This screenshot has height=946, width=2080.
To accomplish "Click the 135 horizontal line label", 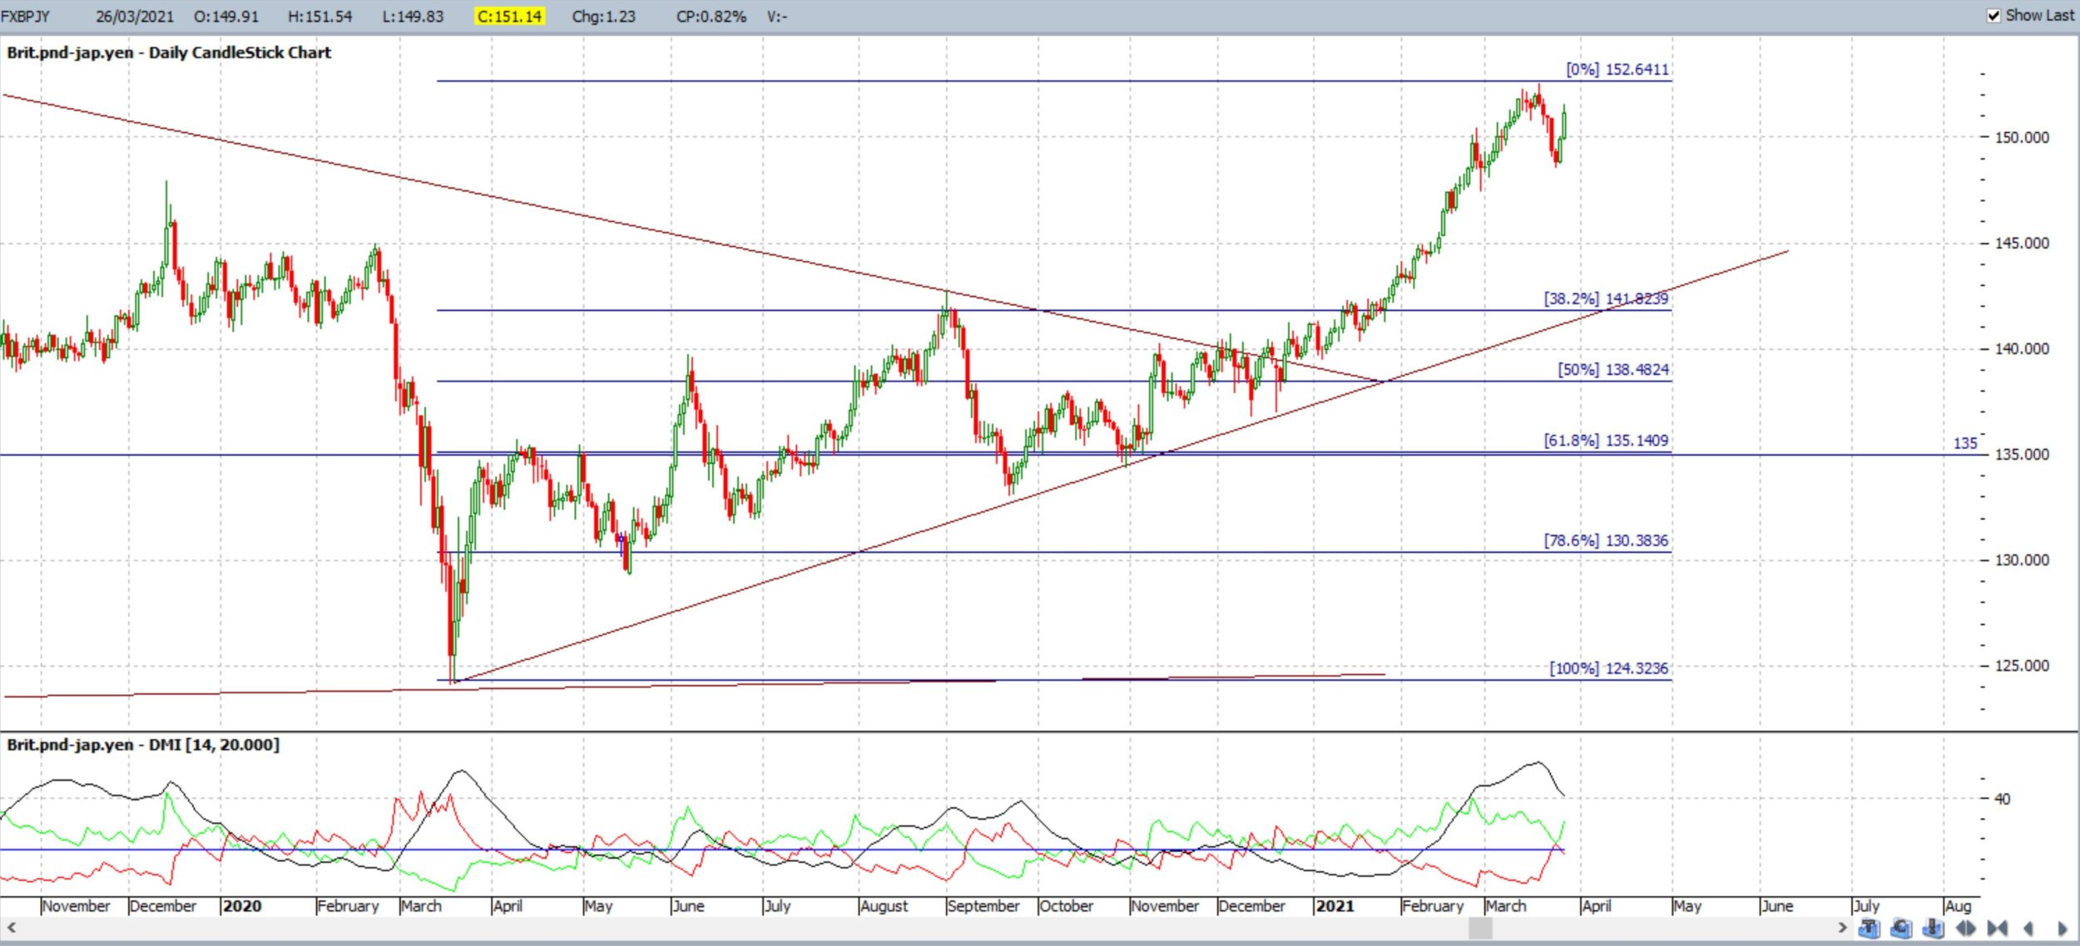I will click(x=1965, y=443).
